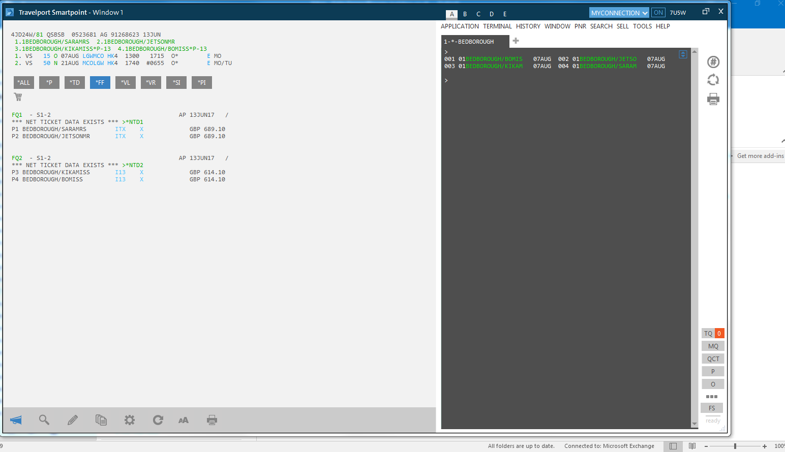Click the shopping cart icon below *ALL
Viewport: 785px width, 452px height.
(18, 96)
